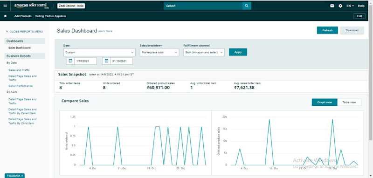Image resolution: width=373 pixels, height=178 pixels.
Task: Click the bookmark flag icon
Action: [x=6, y=16]
